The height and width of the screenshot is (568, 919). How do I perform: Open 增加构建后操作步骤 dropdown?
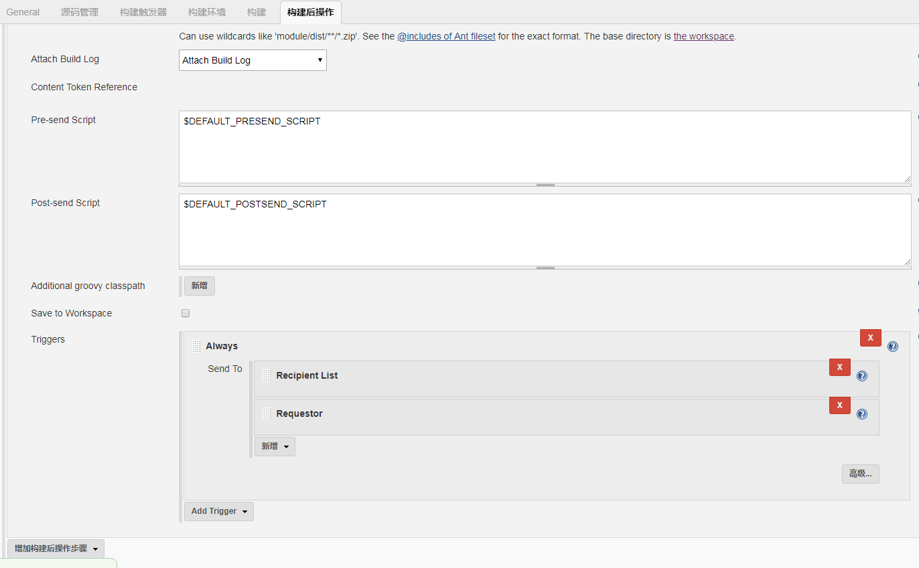click(x=56, y=549)
